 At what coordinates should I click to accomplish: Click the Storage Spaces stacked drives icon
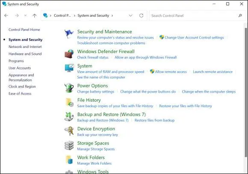(69, 145)
